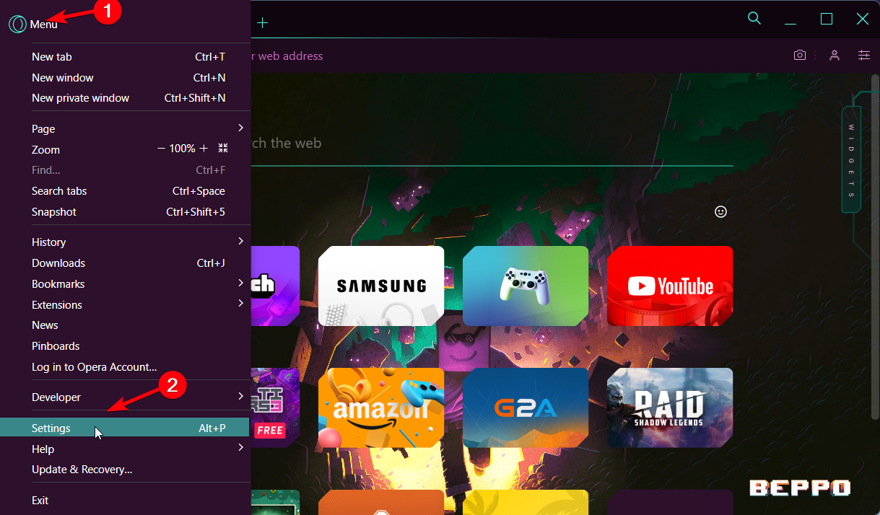Click the Search the web field
This screenshot has height=515, width=880.
click(492, 144)
